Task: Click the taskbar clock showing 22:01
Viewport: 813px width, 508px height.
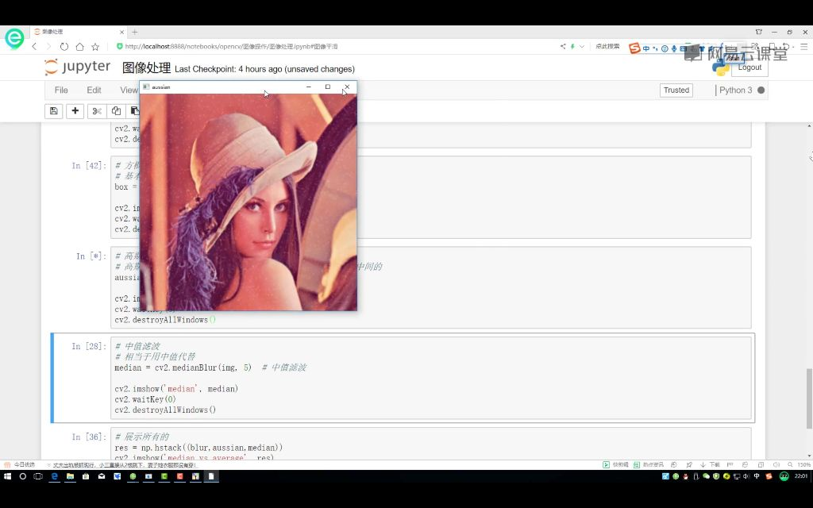Action: point(800,476)
